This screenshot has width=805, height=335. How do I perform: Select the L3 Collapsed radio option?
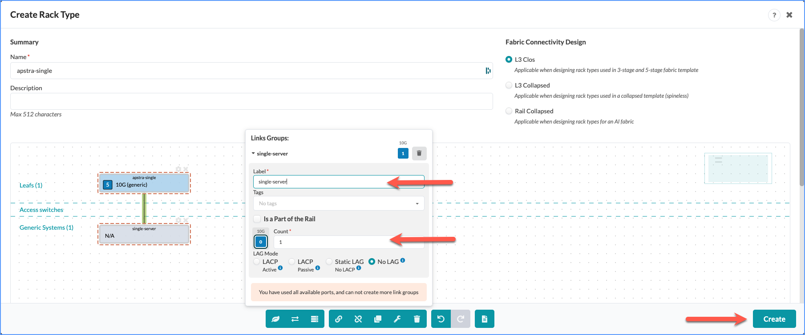pyautogui.click(x=509, y=85)
